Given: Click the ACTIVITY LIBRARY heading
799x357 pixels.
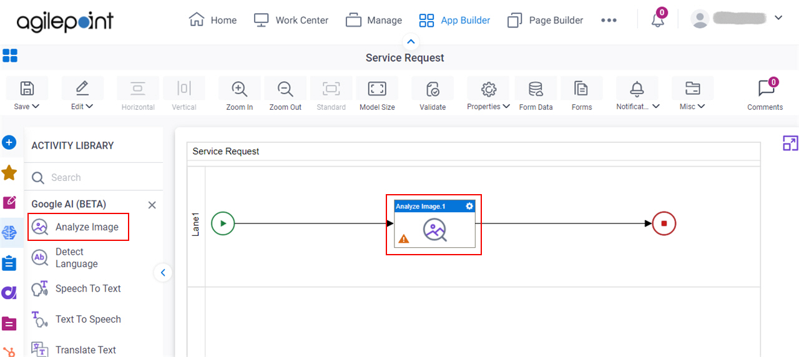Looking at the screenshot, I should [72, 145].
